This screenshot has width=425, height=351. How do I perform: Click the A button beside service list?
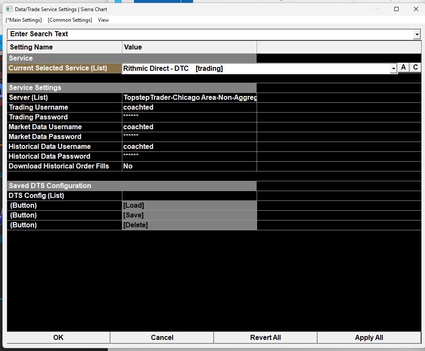(x=403, y=67)
